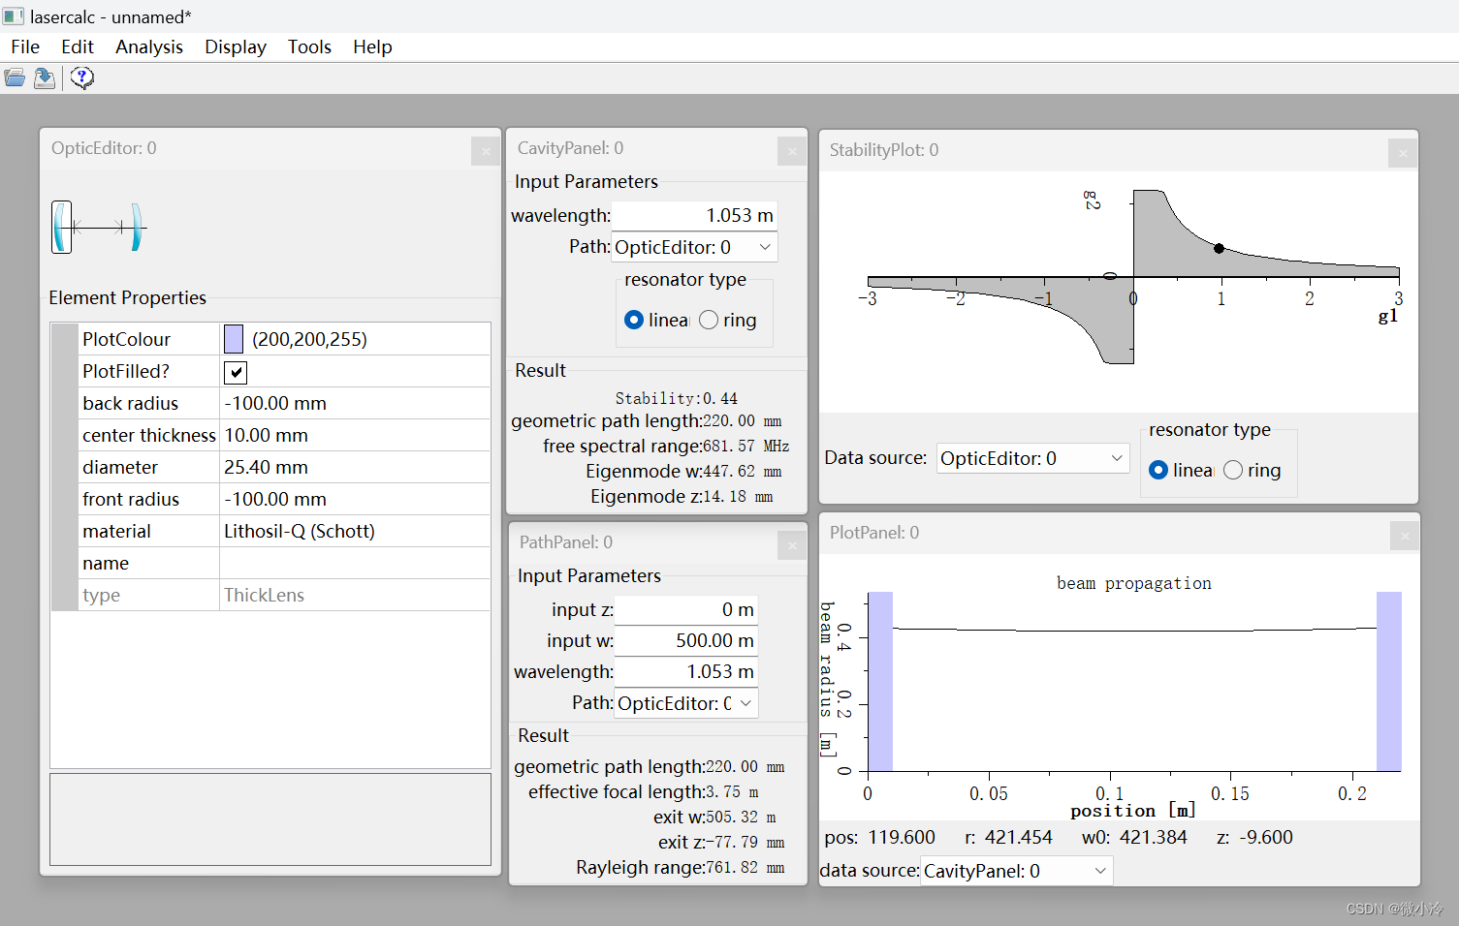Open PathPanel Path dropdown

pos(686,703)
